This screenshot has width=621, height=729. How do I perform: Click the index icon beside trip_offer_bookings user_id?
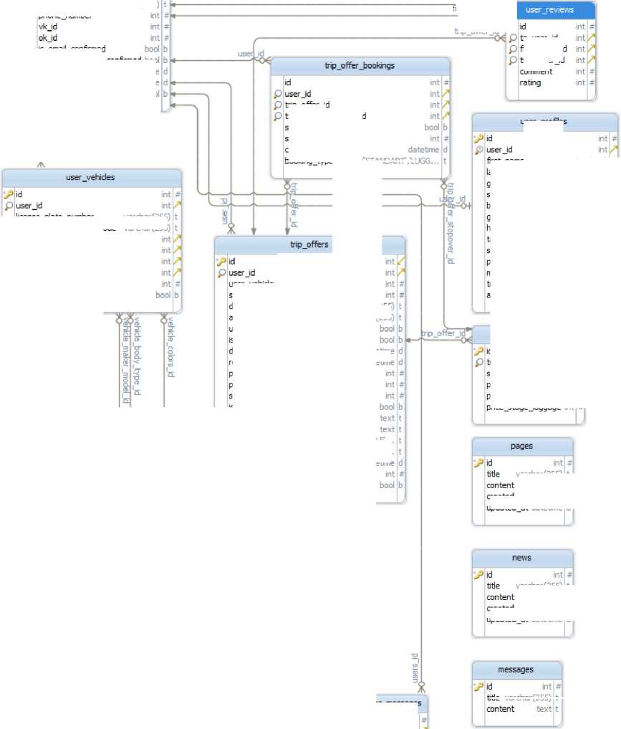click(278, 94)
